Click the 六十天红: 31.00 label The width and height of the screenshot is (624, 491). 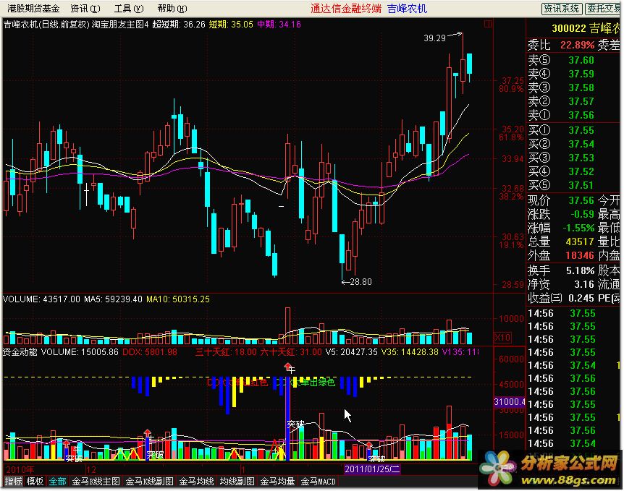pyautogui.click(x=290, y=352)
